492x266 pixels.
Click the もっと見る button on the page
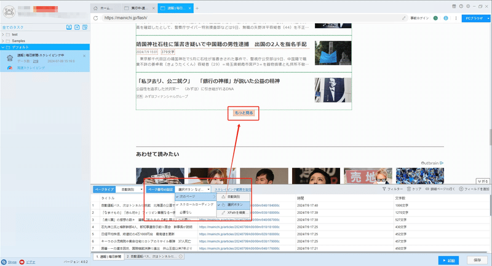tap(244, 113)
